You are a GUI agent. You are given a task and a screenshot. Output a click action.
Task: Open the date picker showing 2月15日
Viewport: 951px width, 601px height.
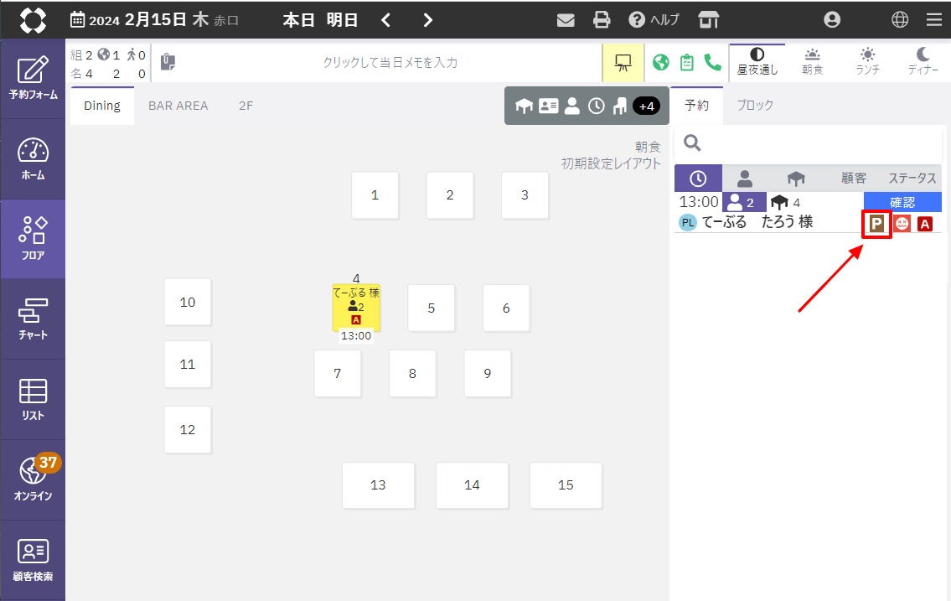(x=138, y=19)
